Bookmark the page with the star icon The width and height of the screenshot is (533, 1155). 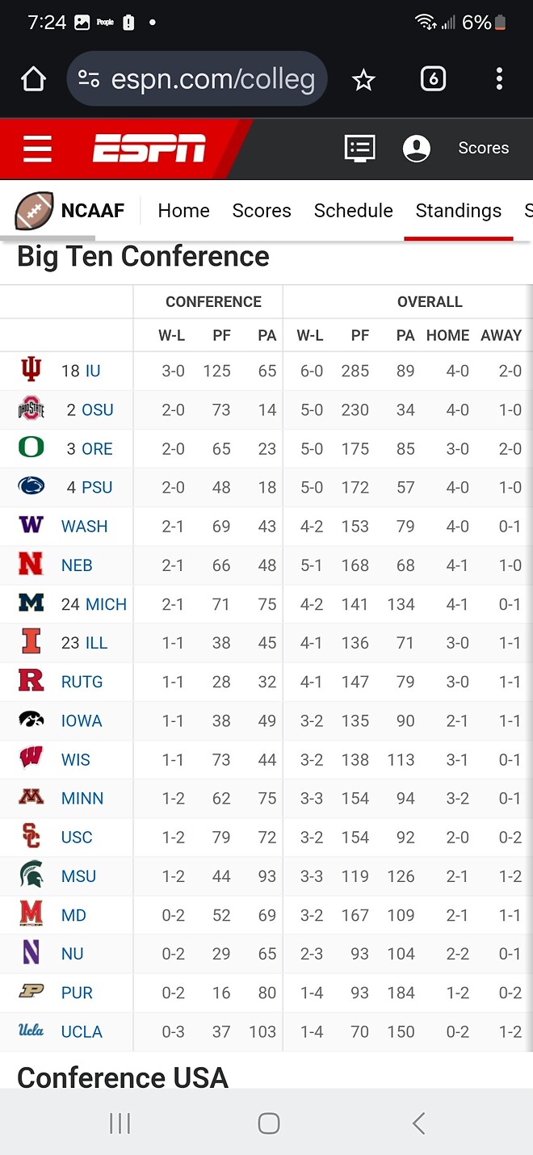coord(363,78)
